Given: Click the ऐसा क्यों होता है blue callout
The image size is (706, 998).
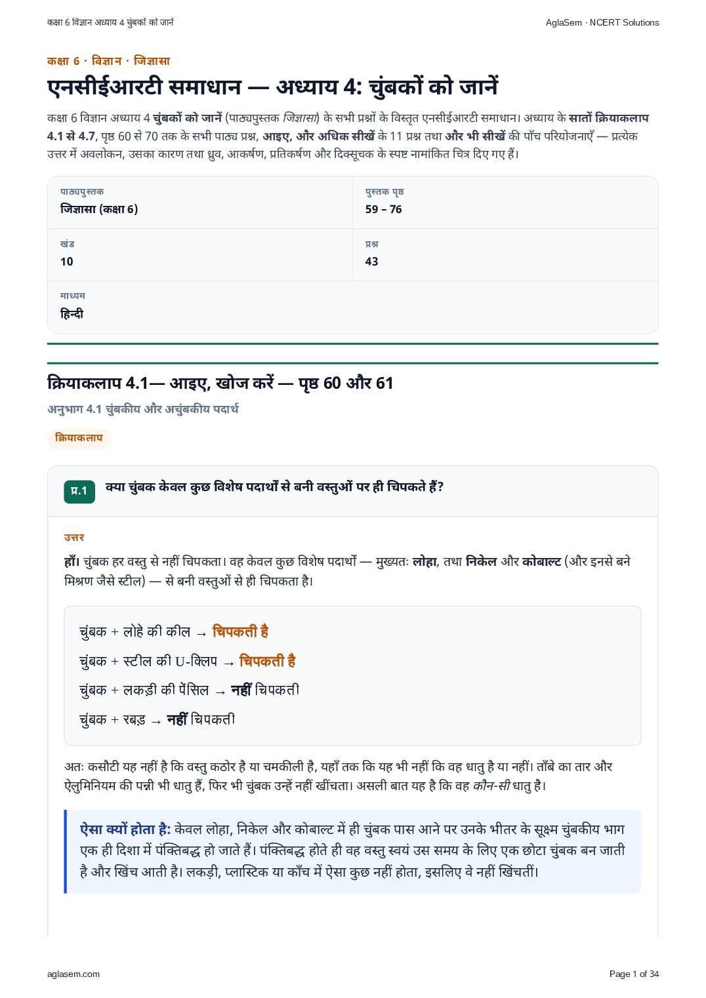Looking at the screenshot, I should click(352, 851).
